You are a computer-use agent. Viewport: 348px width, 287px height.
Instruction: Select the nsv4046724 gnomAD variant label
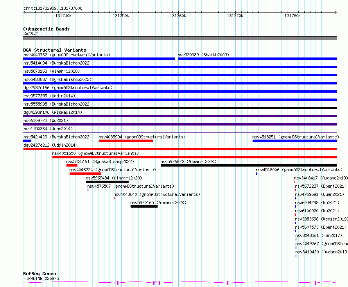click(x=113, y=170)
